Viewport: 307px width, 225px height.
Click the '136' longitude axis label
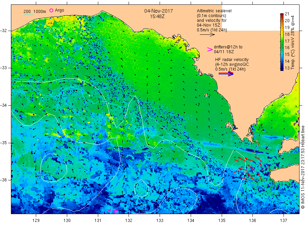252,221
